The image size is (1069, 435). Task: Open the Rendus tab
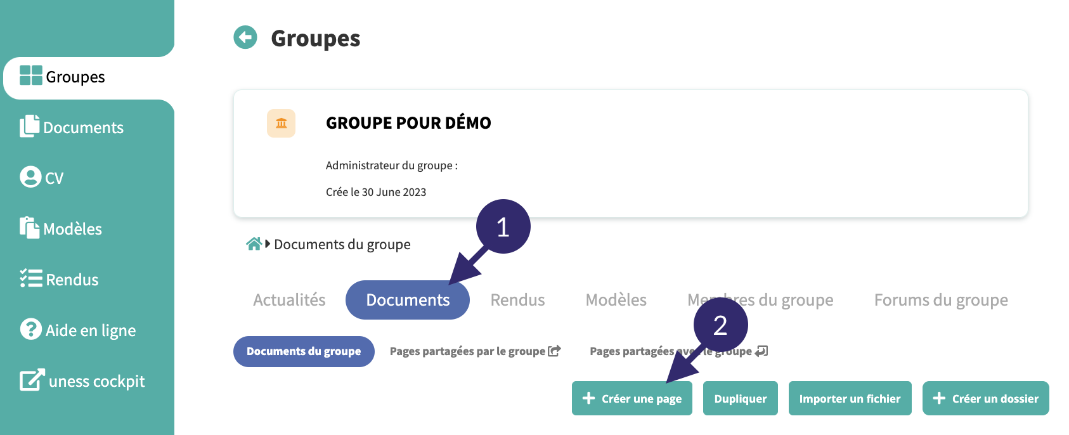point(517,300)
